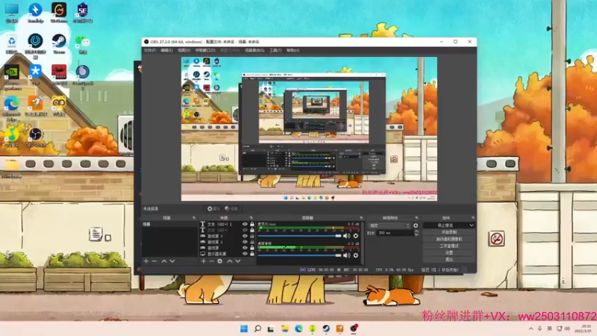This screenshot has width=597, height=336.
Task: Select the GeForce Experience desktop shortcut
Action: coord(11,77)
